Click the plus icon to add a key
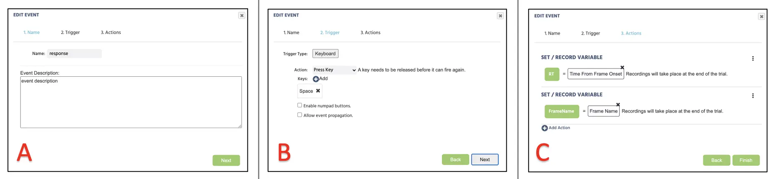775x179 pixels. 316,79
